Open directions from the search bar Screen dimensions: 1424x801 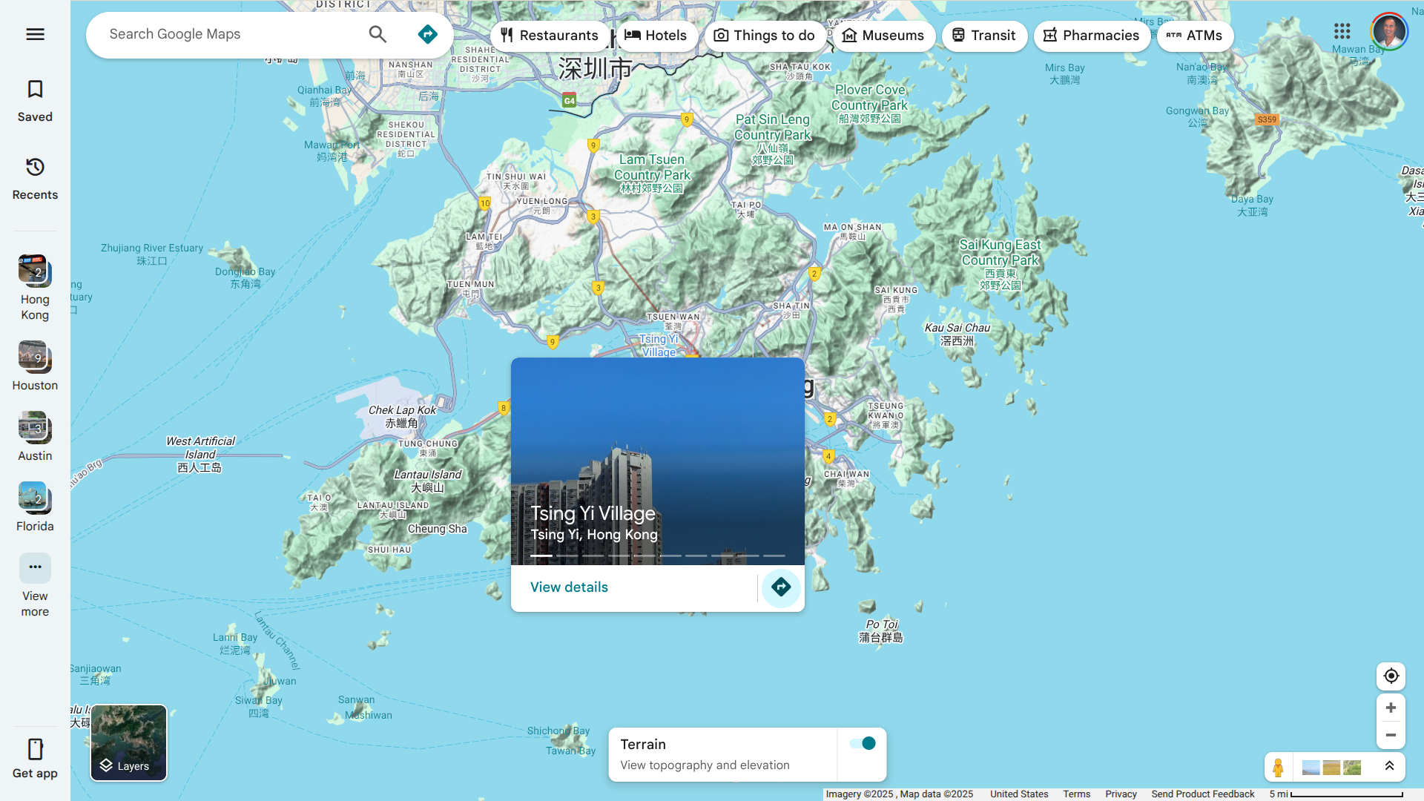(427, 34)
